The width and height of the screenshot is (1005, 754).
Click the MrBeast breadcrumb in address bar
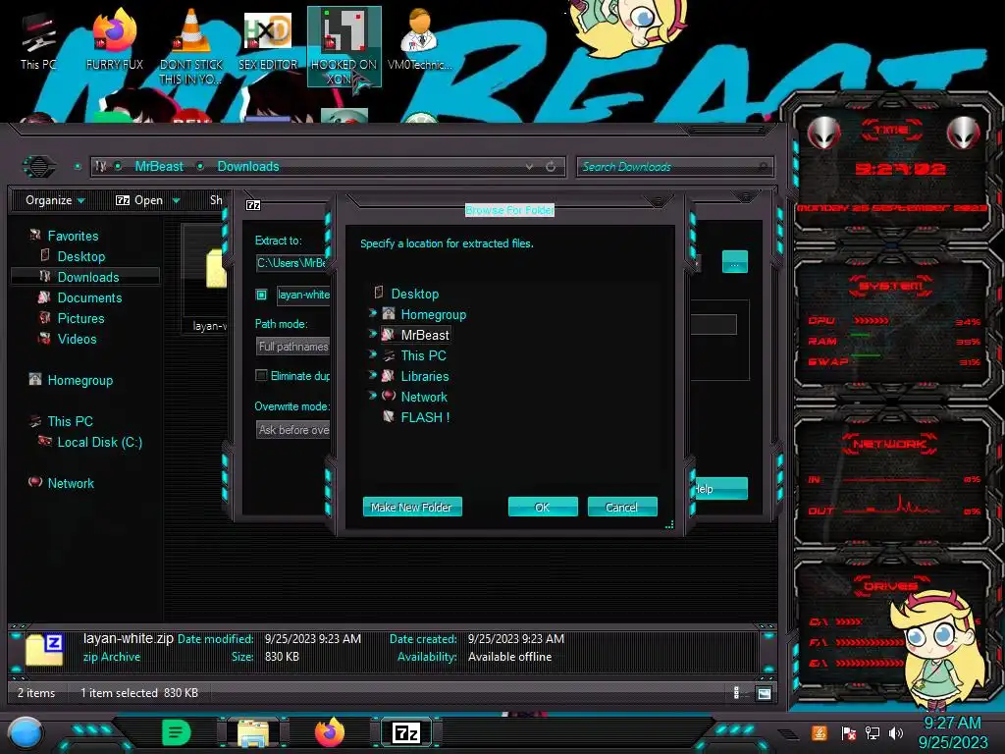click(x=159, y=167)
